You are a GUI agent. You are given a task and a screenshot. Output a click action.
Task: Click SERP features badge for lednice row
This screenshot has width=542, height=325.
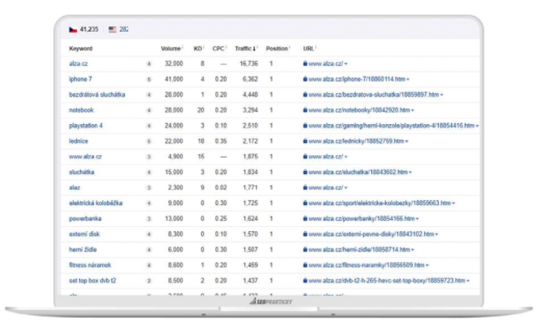(x=149, y=141)
